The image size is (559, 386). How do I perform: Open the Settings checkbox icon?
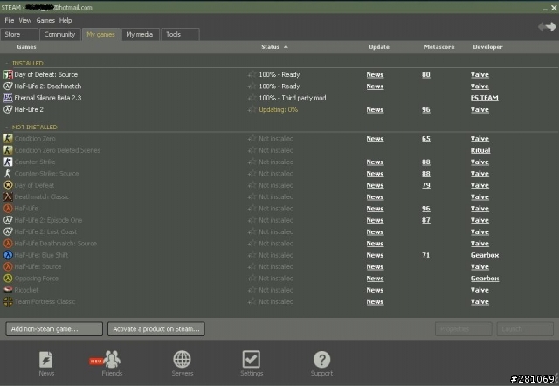(252, 359)
